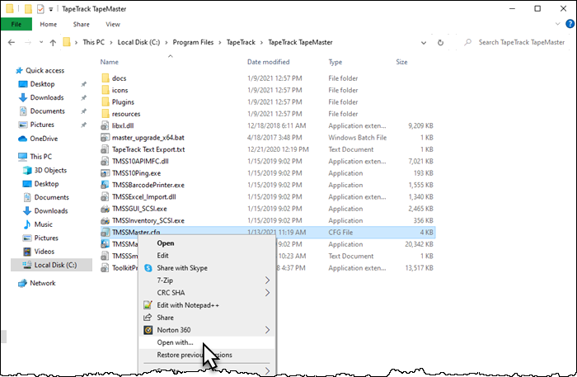
Task: Switch to the View ribbon tab
Action: [113, 24]
